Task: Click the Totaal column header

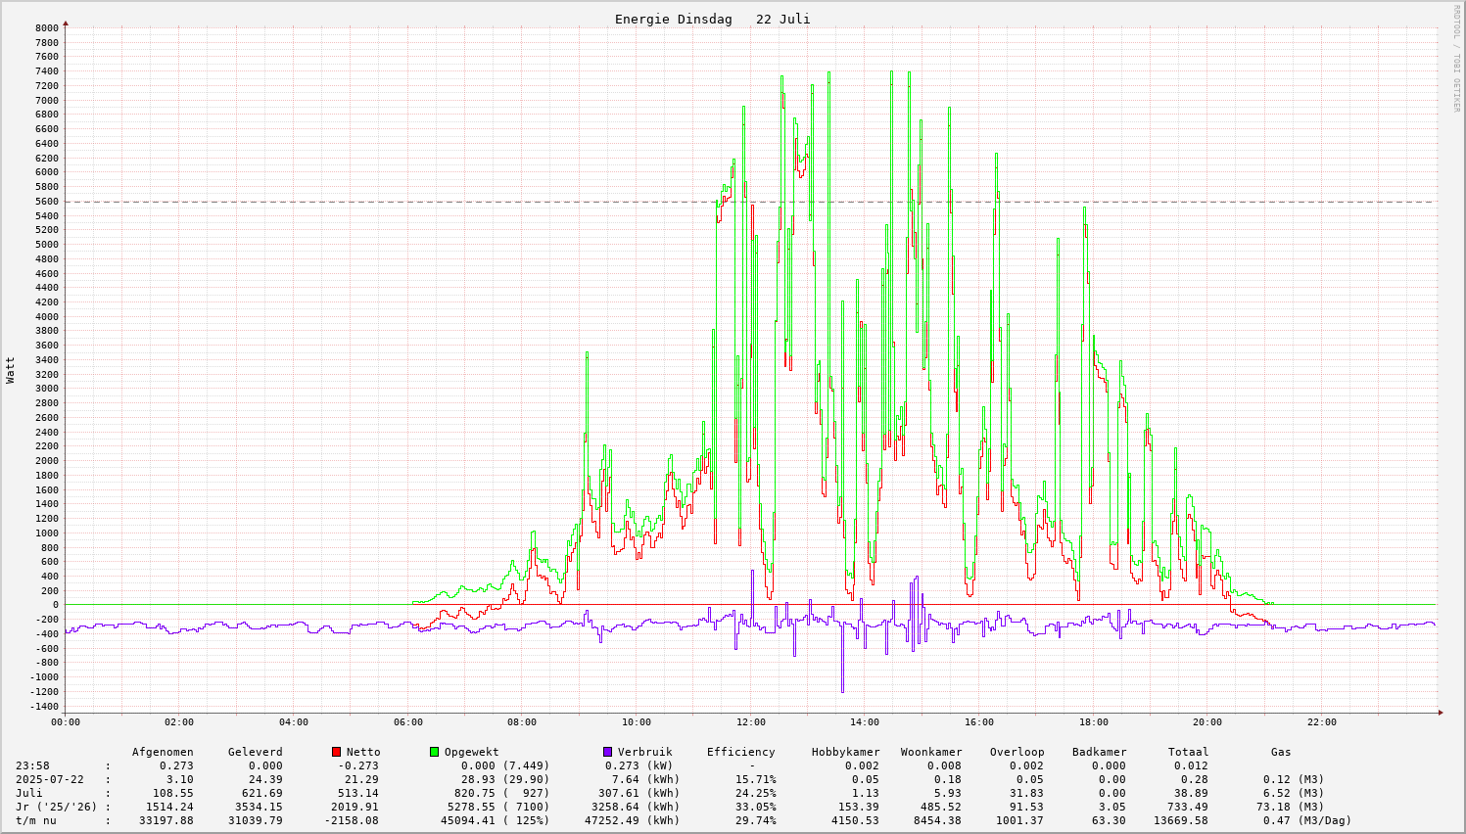Action: [1188, 752]
